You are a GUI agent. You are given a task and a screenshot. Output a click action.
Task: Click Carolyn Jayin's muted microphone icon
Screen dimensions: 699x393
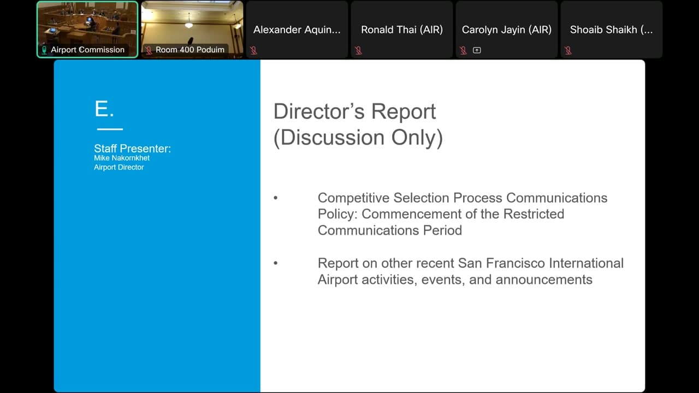coord(463,50)
